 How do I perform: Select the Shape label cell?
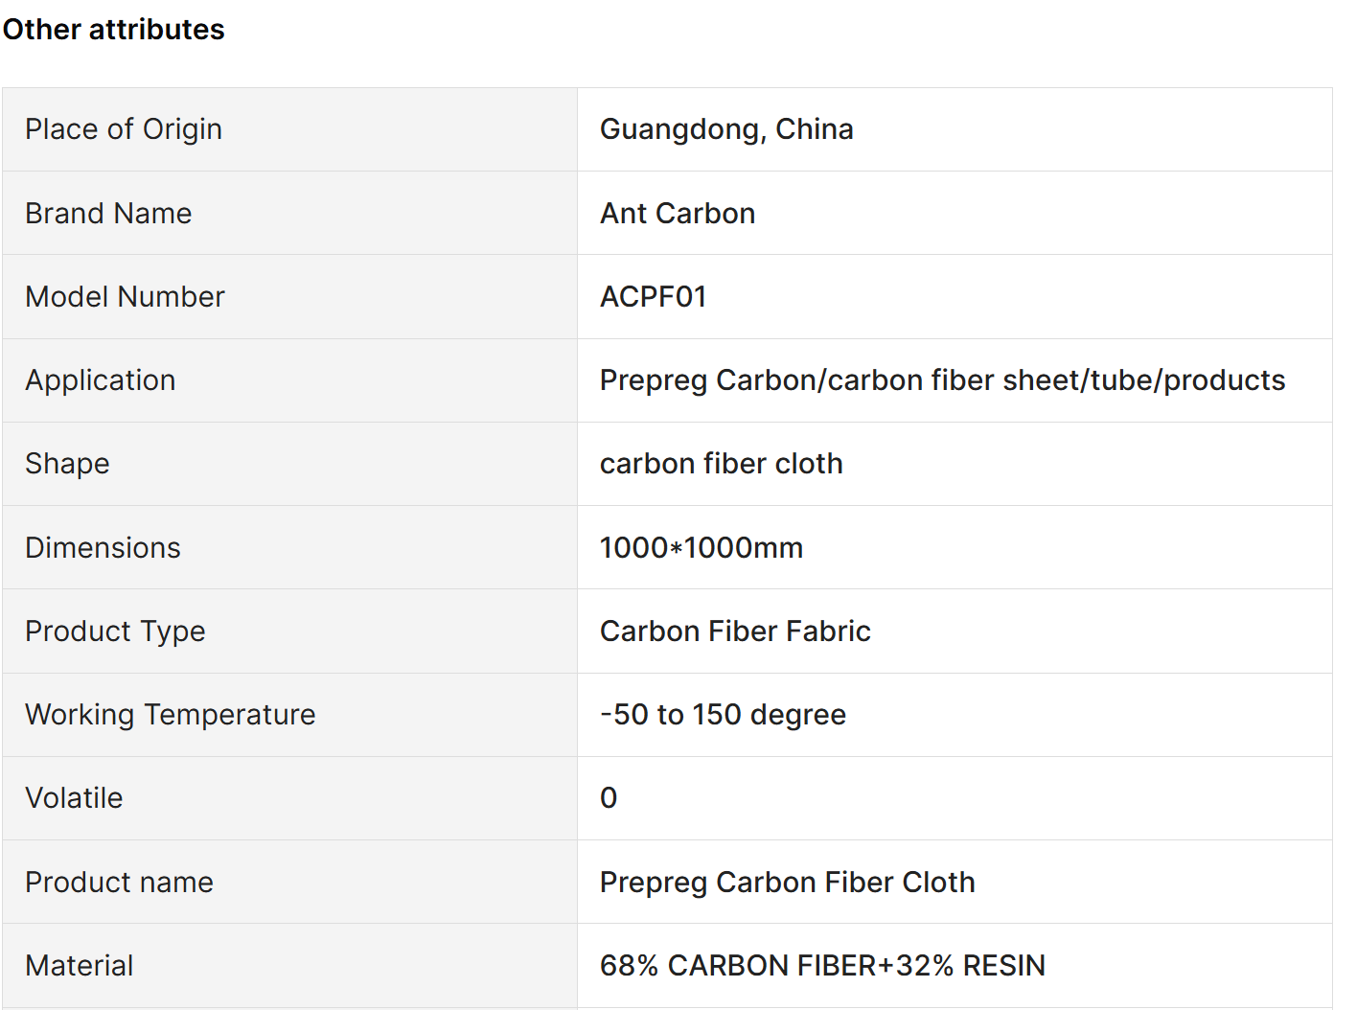[x=289, y=464]
